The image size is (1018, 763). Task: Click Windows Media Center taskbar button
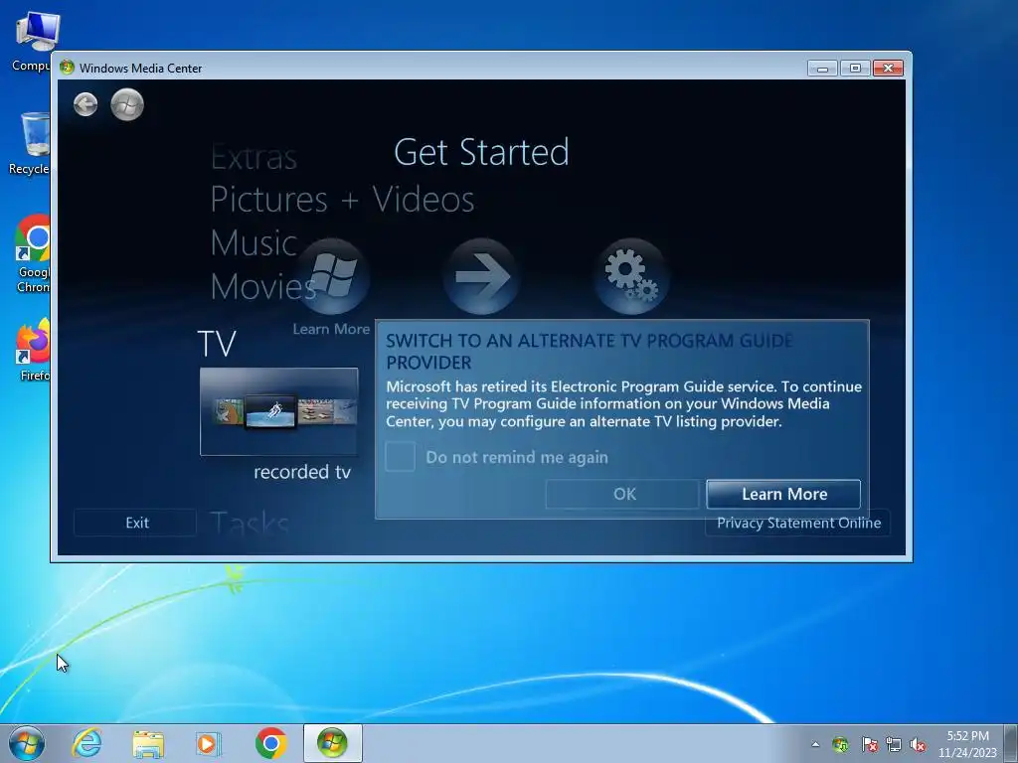(x=332, y=743)
